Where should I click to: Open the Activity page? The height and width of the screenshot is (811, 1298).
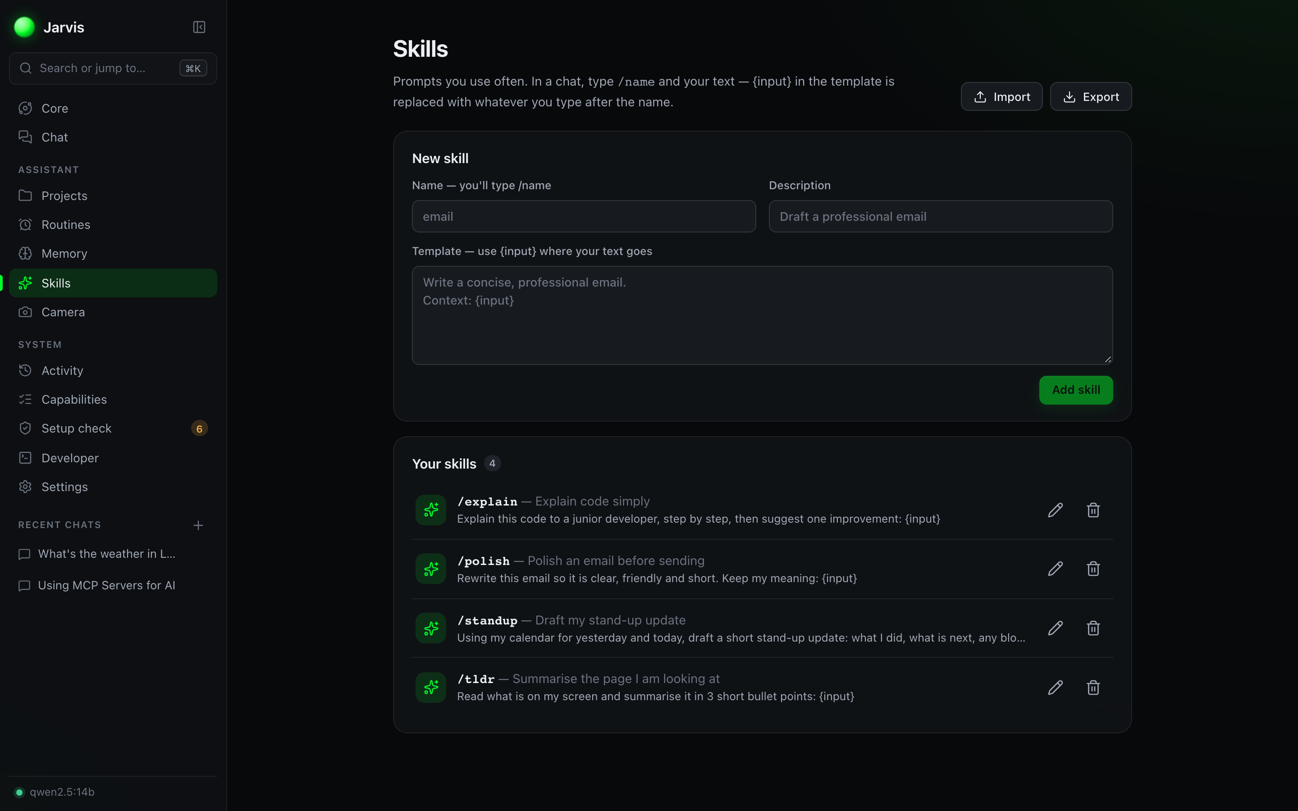[113, 371]
